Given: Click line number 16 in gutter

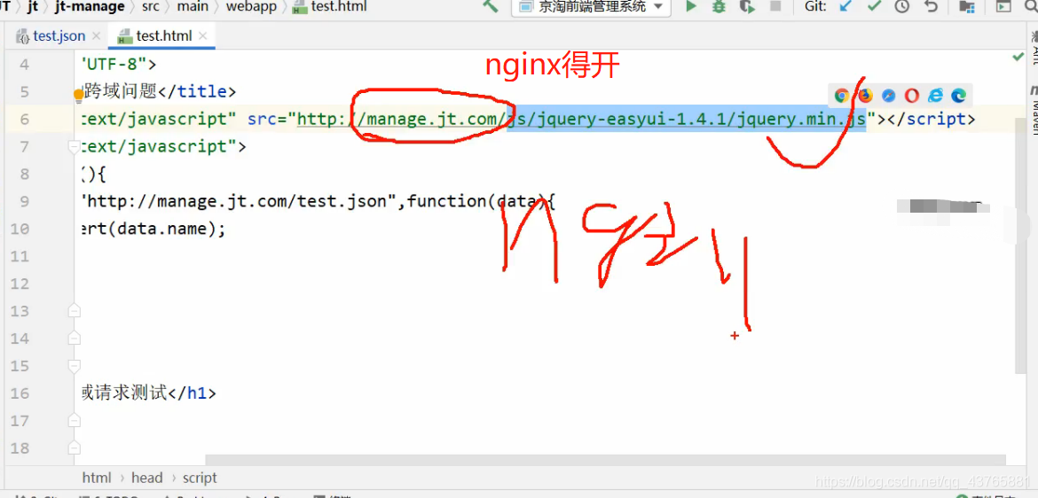Looking at the screenshot, I should tap(20, 393).
